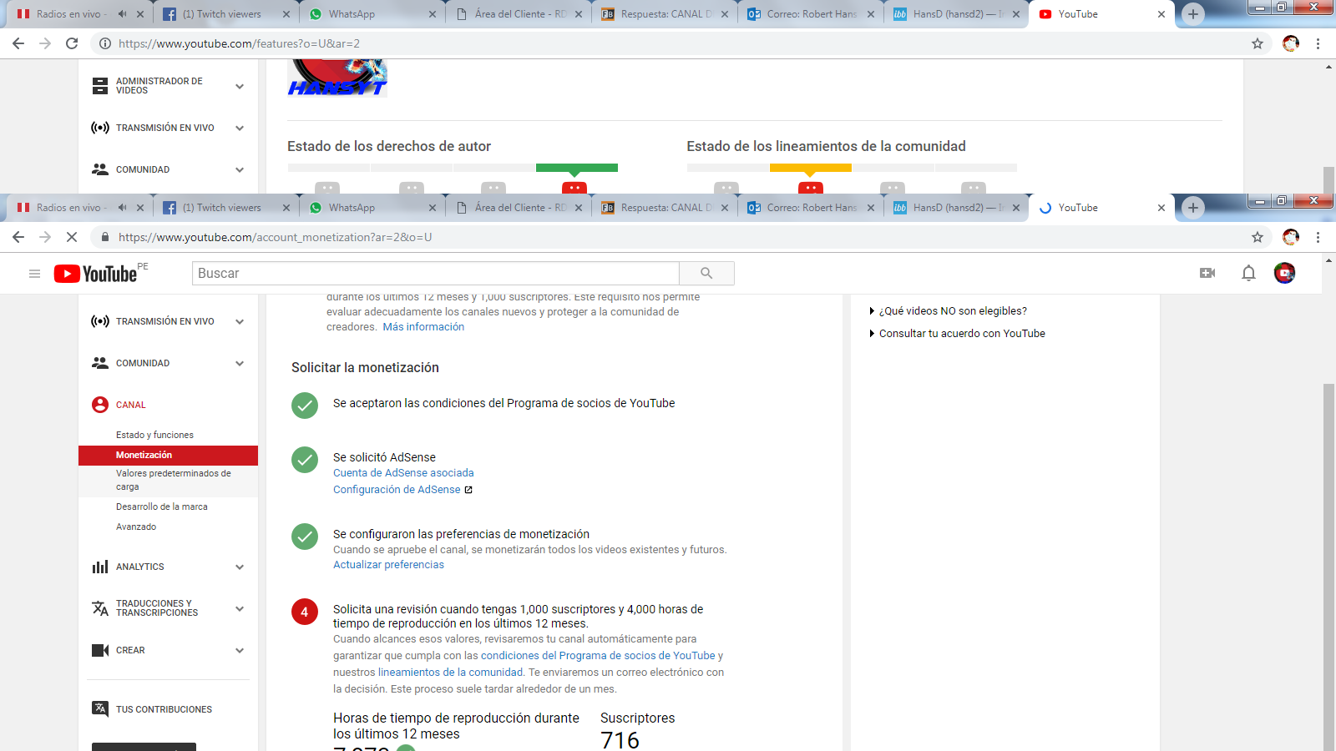Select Monetización in the Canal menu
The height and width of the screenshot is (751, 1336).
click(168, 455)
